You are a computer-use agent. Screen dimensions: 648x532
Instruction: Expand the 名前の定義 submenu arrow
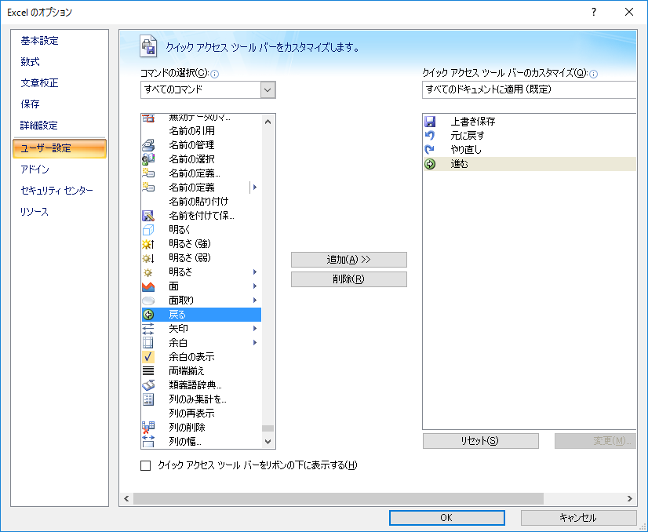pyautogui.click(x=255, y=188)
